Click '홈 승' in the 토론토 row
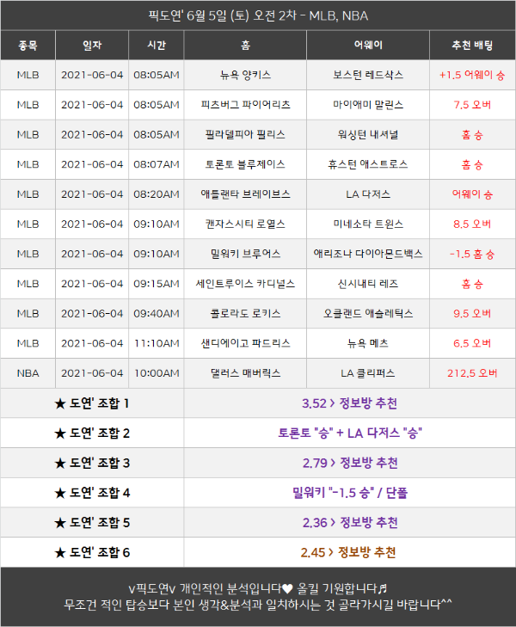The width and height of the screenshot is (516, 627). [472, 164]
